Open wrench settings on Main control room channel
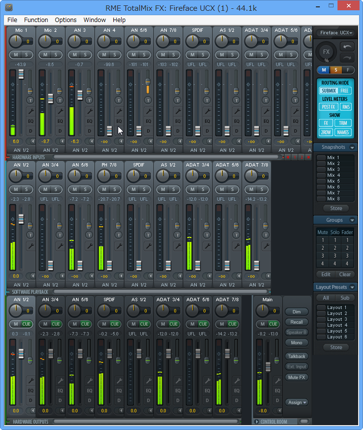 coord(278,381)
